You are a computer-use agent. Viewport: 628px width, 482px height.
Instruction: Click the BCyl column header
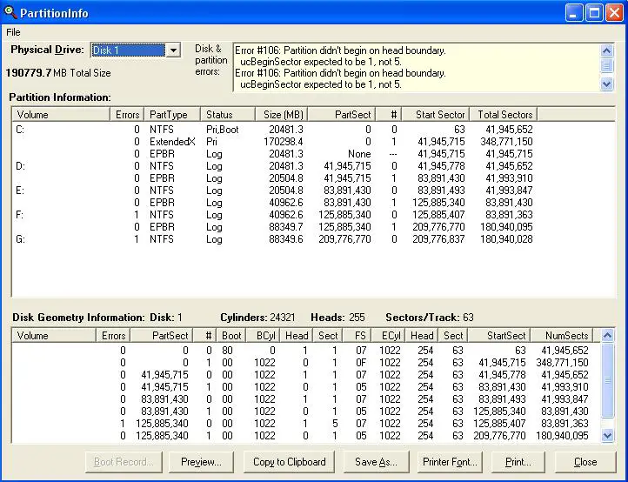point(264,335)
